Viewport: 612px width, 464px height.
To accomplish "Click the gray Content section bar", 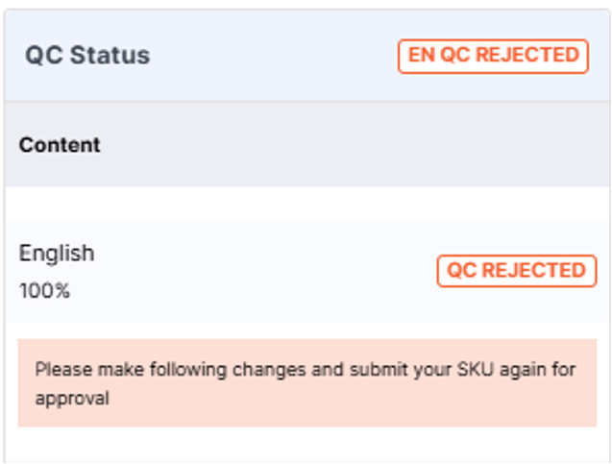I will (307, 144).
